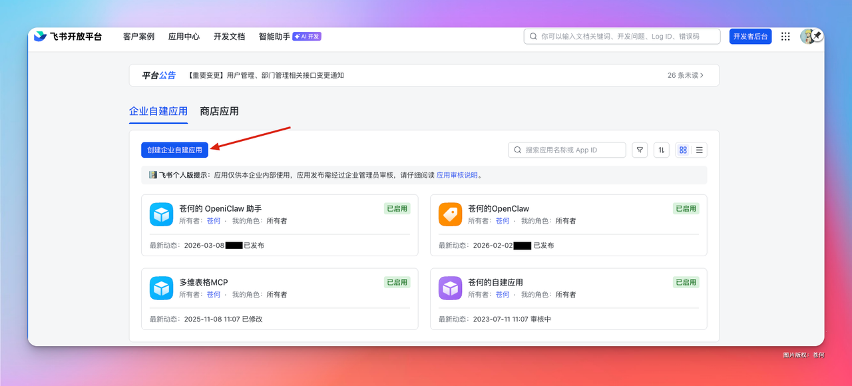This screenshot has height=386, width=852.
Task: Click purple cube icon of 苍何的自建应用
Action: click(450, 288)
